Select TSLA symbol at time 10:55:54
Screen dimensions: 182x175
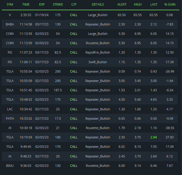point(10,71)
